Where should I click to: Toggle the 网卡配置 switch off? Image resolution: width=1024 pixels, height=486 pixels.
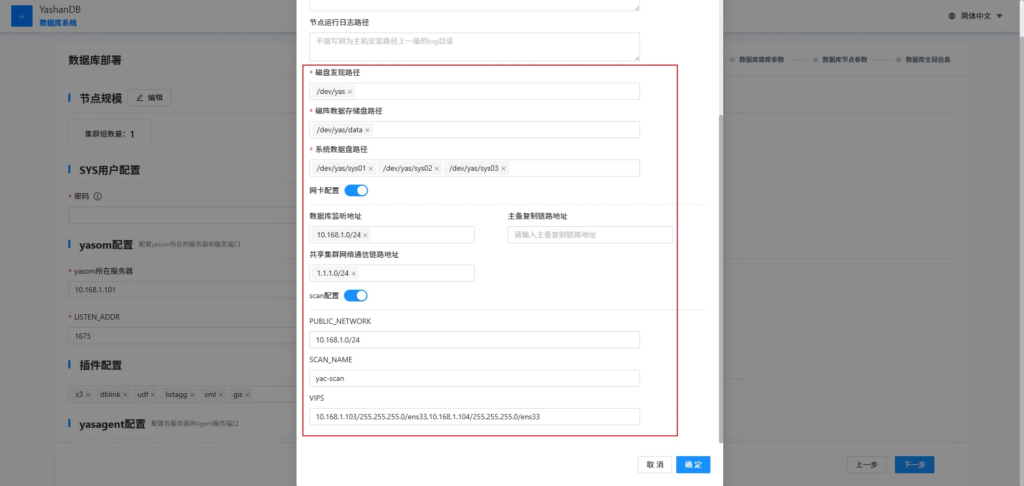(x=356, y=190)
